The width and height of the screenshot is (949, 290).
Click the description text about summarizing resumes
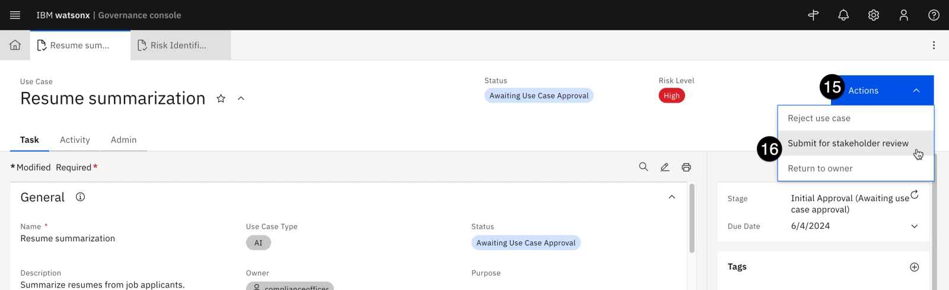tap(103, 285)
